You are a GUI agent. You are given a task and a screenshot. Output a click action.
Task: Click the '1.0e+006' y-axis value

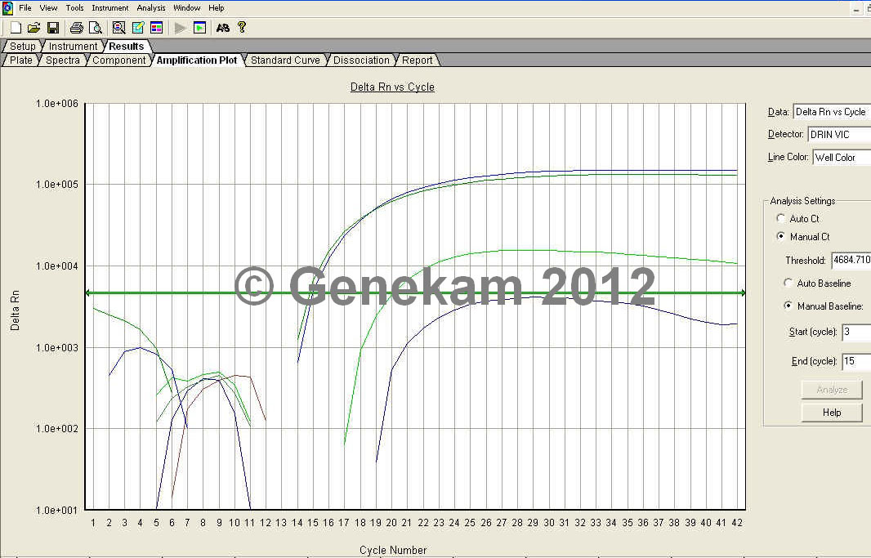point(57,103)
